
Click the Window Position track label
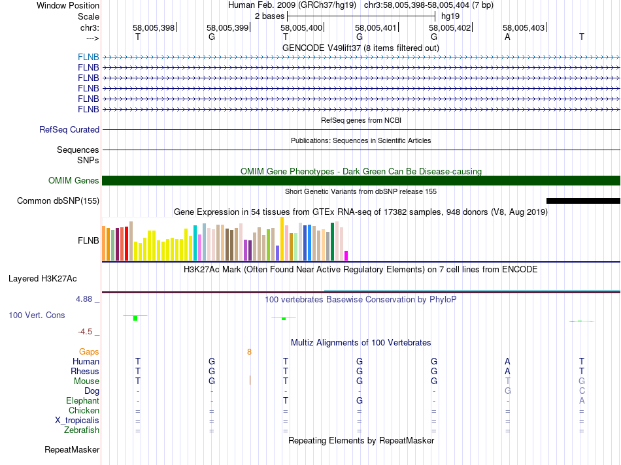click(x=68, y=5)
